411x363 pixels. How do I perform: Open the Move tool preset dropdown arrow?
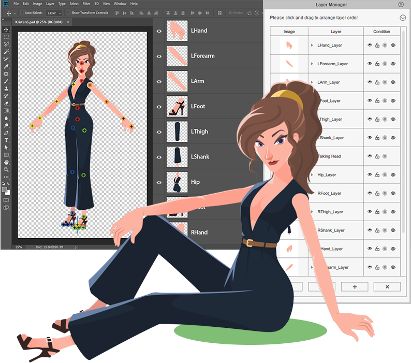click(14, 13)
